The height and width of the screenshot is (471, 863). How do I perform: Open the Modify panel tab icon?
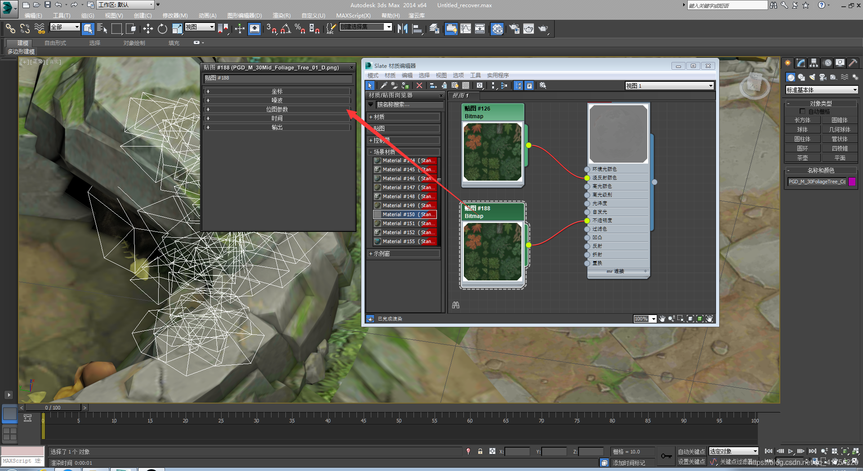click(801, 63)
